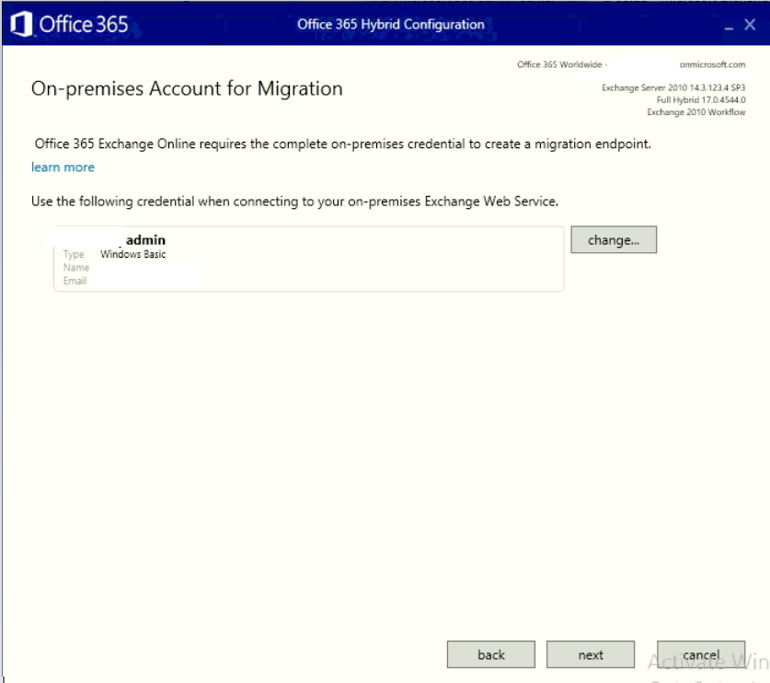This screenshot has height=683, width=770.
Task: Click the change... credential button
Action: click(614, 240)
